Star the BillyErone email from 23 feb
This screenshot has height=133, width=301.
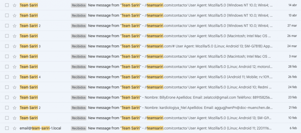pos(14,97)
